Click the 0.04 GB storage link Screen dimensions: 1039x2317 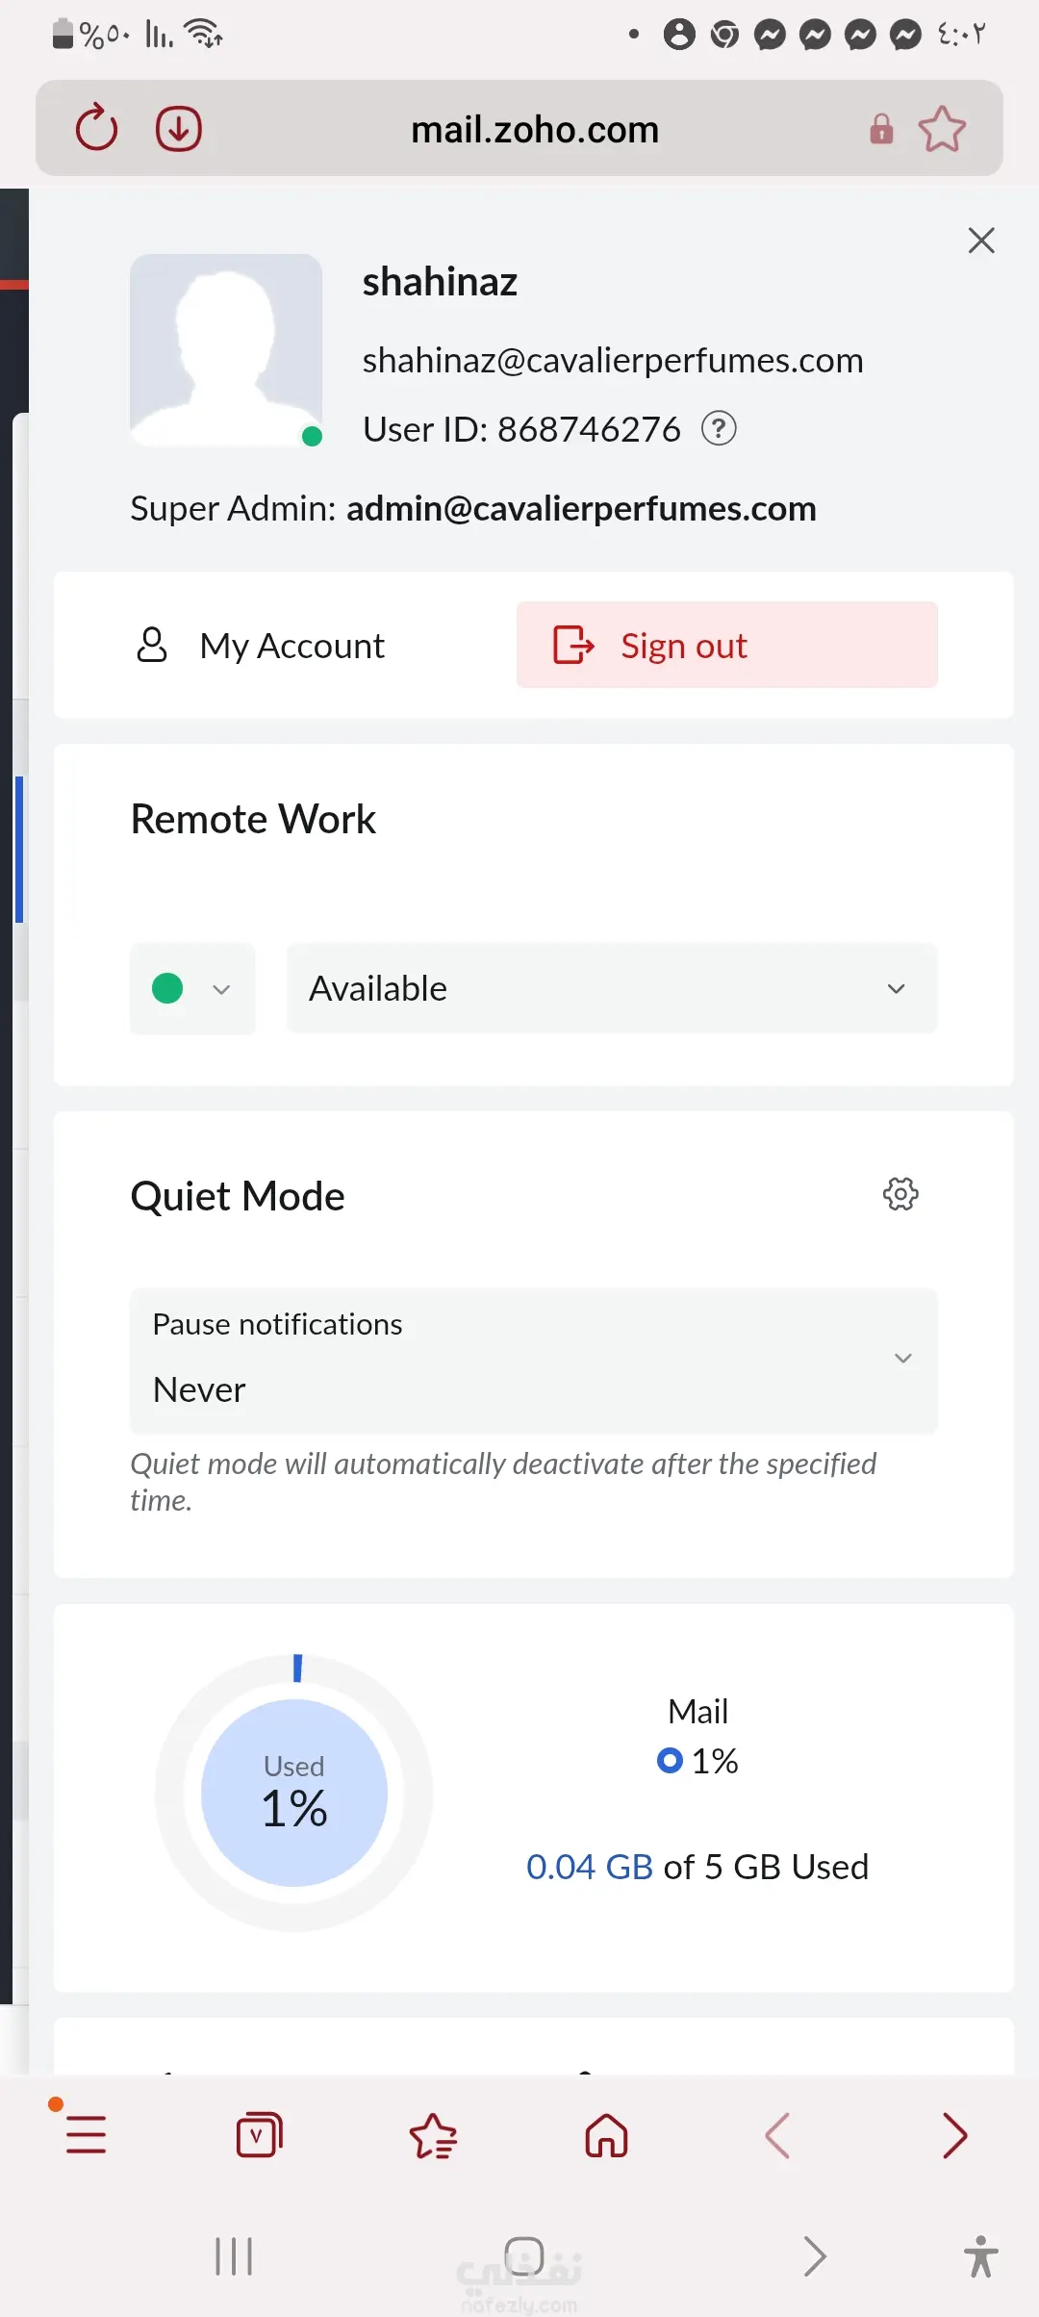click(590, 1867)
